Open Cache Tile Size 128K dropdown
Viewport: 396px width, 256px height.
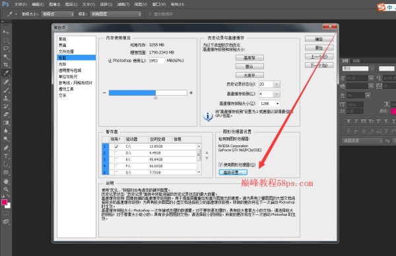click(x=269, y=104)
